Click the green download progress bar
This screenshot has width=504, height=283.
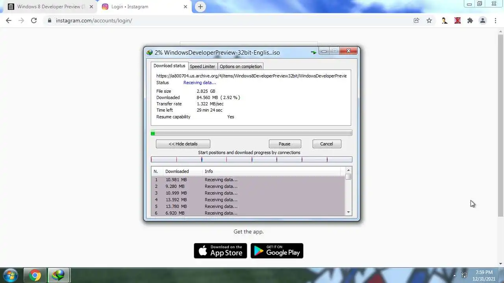tap(252, 133)
